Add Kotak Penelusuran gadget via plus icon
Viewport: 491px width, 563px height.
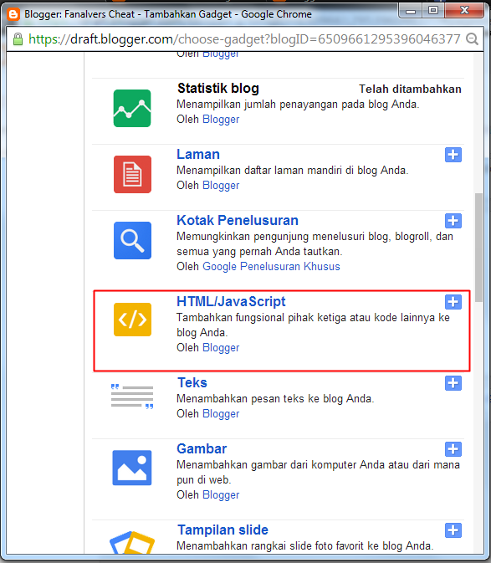click(x=453, y=221)
